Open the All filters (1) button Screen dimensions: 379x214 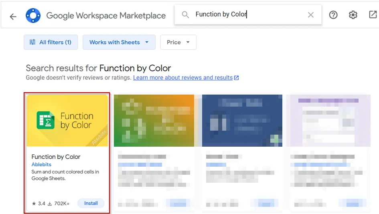pos(51,42)
